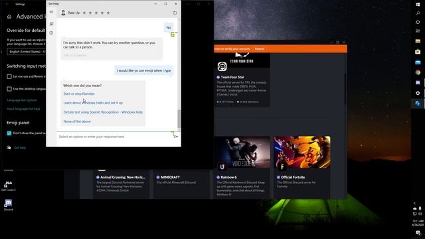Open 'Input language hot keys' link in Settings
Viewport: 425px width, 239px height.
[23, 109]
